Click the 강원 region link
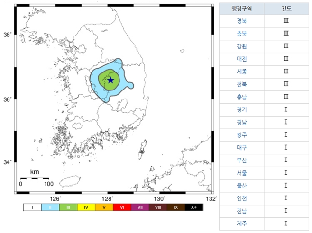Viewport: 312px width, 233px height. 242,46
